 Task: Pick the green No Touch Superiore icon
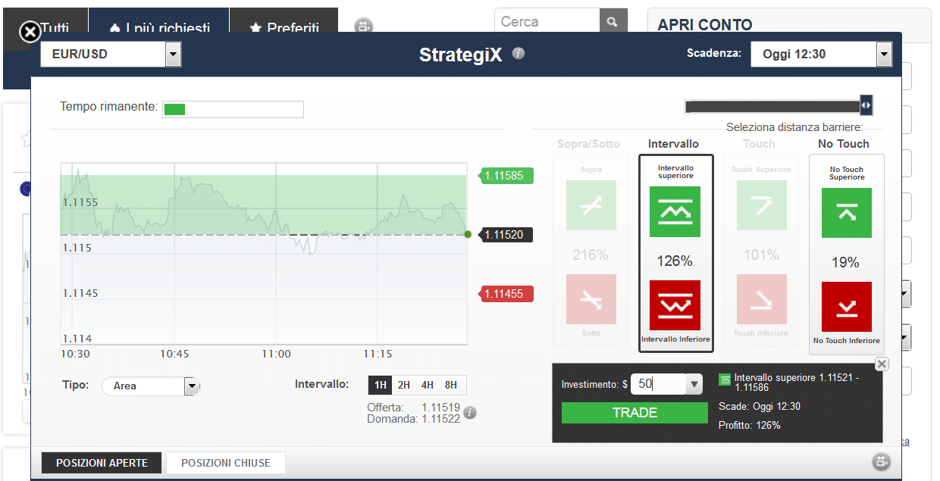847,213
